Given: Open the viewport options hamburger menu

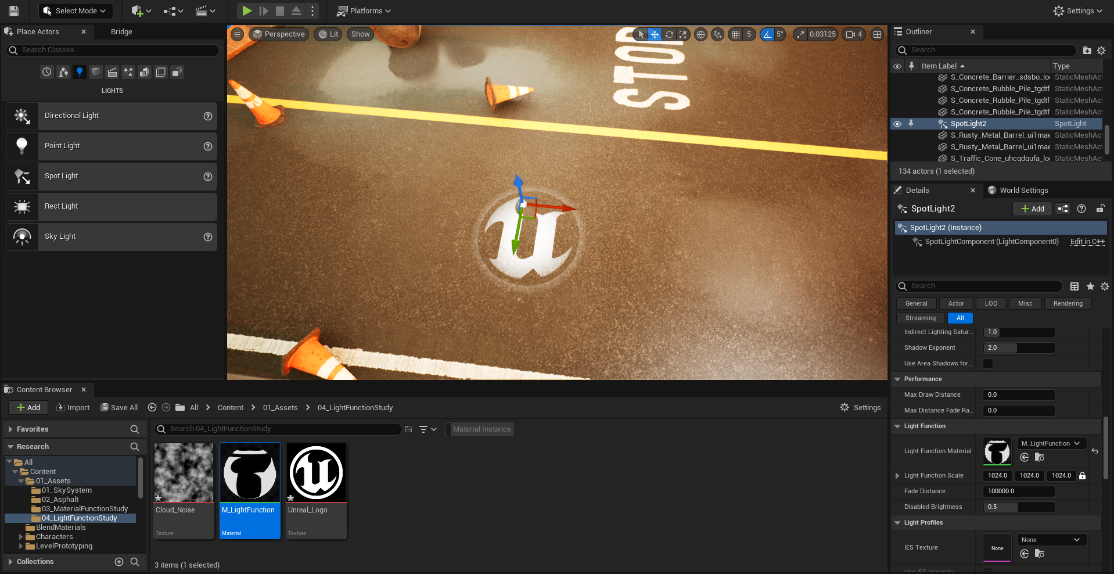Looking at the screenshot, I should pos(237,34).
